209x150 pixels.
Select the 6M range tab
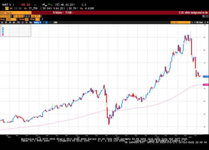(14, 22)
